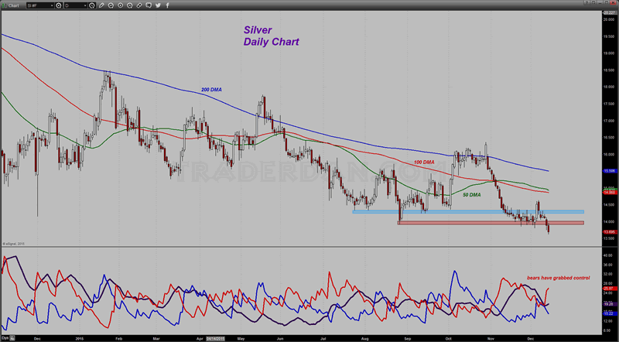Click the 50 DMA label

tap(472, 195)
